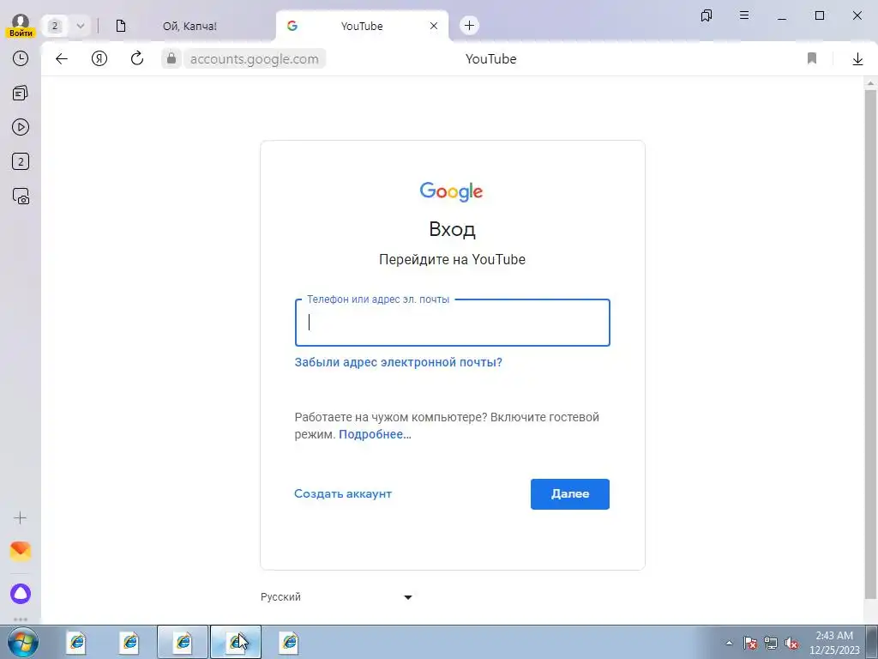This screenshot has width=878, height=659.
Task: Take a screenshot with sidebar camera icon
Action: pos(21,196)
